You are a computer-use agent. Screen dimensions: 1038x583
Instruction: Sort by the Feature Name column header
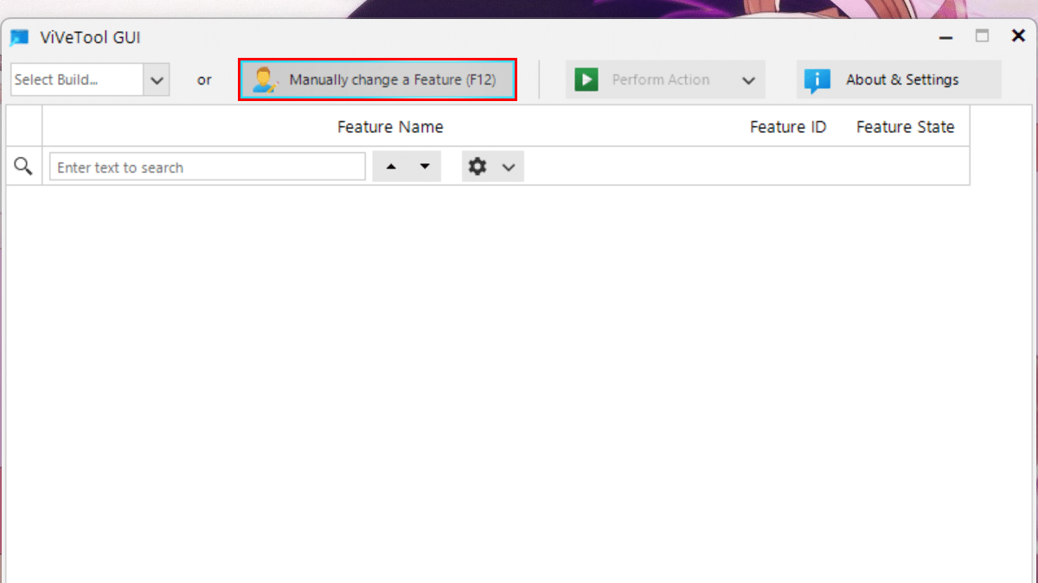pos(390,127)
